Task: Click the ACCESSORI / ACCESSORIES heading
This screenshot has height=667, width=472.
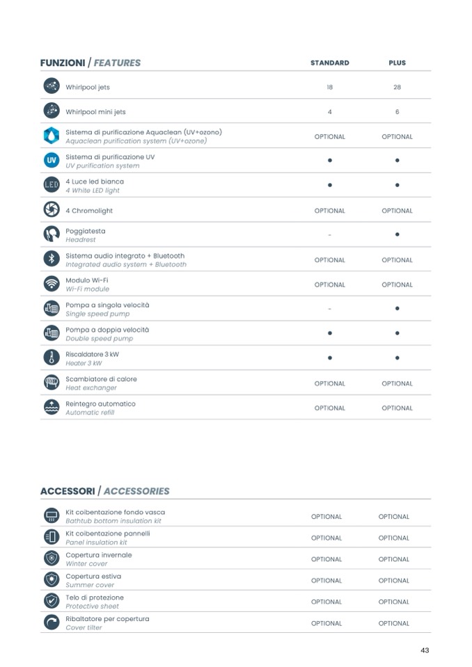Action: coord(105,491)
